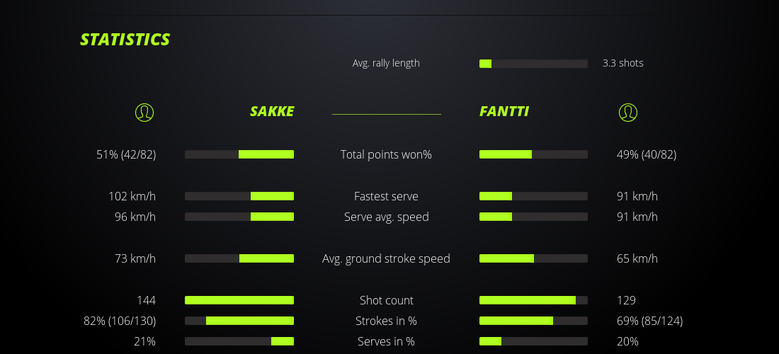The width and height of the screenshot is (779, 354).
Task: Click the Avg. ground stroke speed label
Action: 386,258
